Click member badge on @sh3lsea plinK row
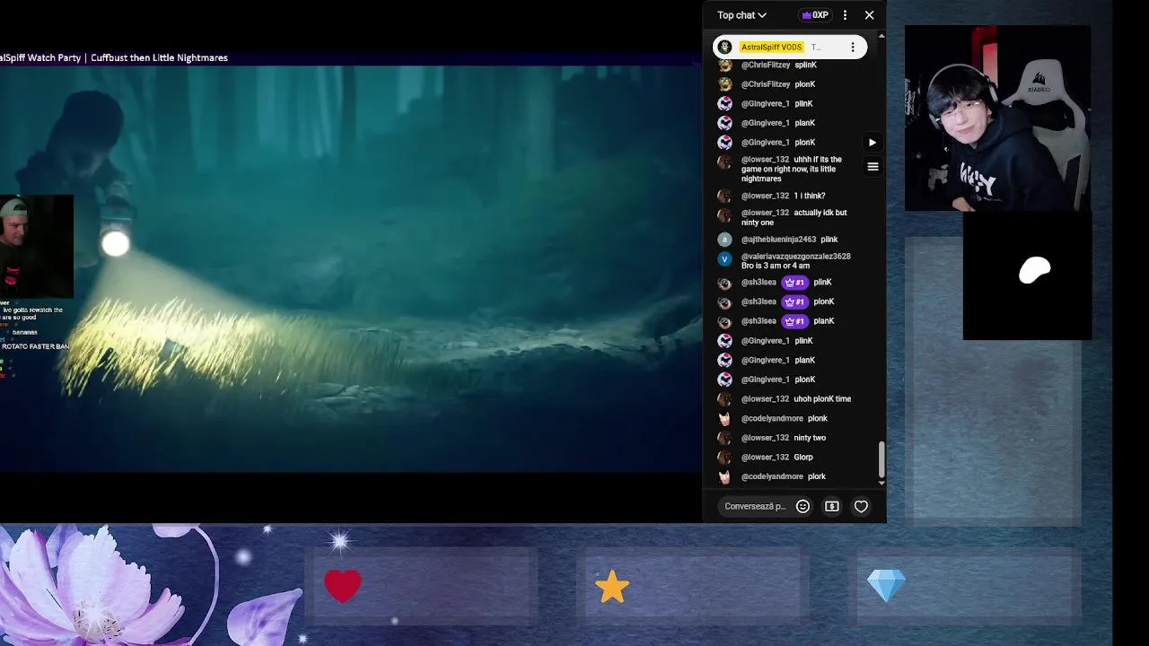Viewport: 1149px width, 646px height. click(x=795, y=283)
